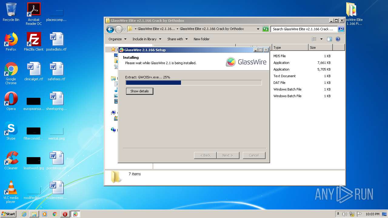Click volume speaker tray icon
This screenshot has width=388, height=218.
345,214
